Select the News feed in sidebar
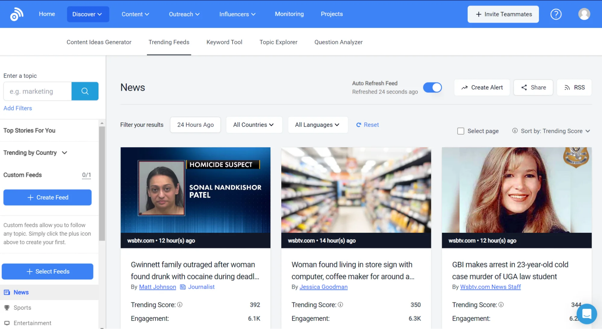This screenshot has height=329, width=602. click(49, 292)
